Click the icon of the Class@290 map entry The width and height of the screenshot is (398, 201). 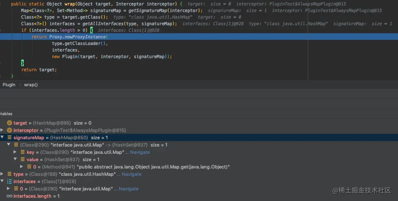(x=16, y=145)
